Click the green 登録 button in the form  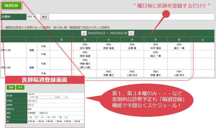tap(11, 87)
